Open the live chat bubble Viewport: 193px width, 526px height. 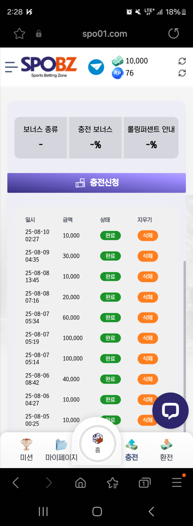(170, 411)
